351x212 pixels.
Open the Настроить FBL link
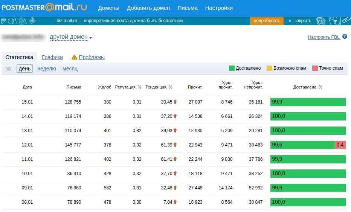[x=324, y=37]
